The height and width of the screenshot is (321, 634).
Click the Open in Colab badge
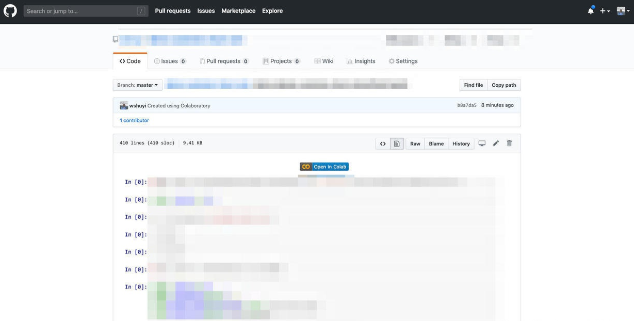coord(324,167)
